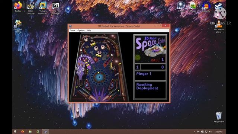Click the green app taskbar icon
The width and height of the screenshot is (238, 134).
click(38, 131)
